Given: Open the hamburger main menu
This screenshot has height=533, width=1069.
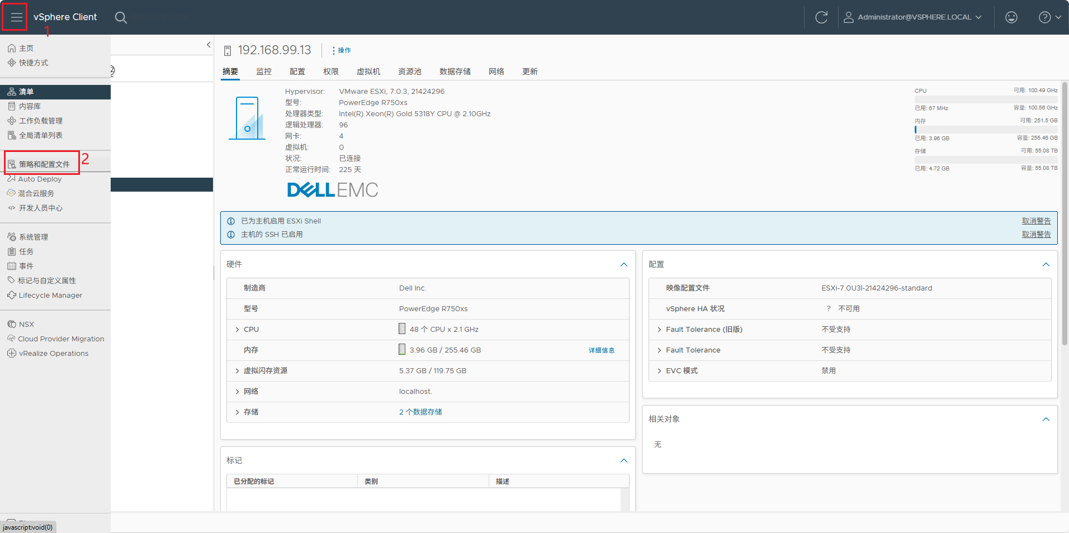Looking at the screenshot, I should click(x=16, y=17).
